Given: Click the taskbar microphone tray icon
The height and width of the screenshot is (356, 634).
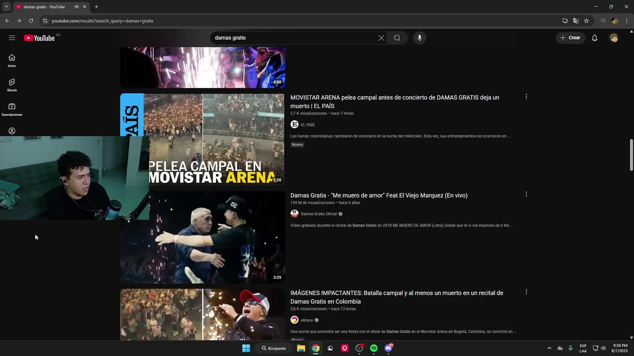Looking at the screenshot, I should 571,348.
